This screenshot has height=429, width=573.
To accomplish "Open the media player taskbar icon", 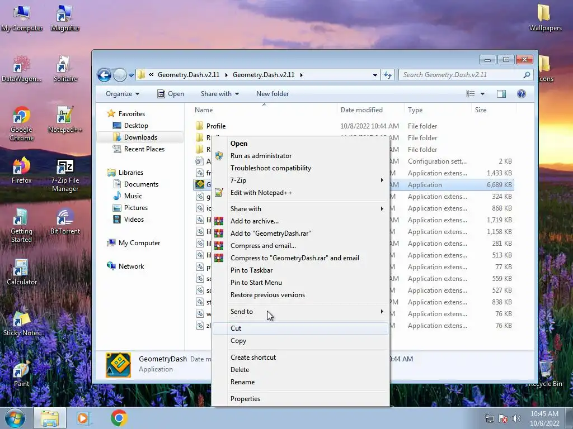I will 83,418.
